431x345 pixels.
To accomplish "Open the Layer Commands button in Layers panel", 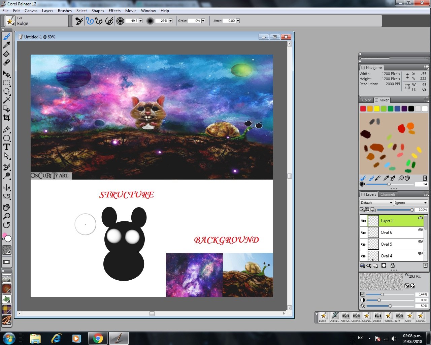I will (x=362, y=265).
